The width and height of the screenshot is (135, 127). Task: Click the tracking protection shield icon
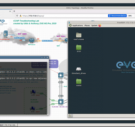click(17, 16)
